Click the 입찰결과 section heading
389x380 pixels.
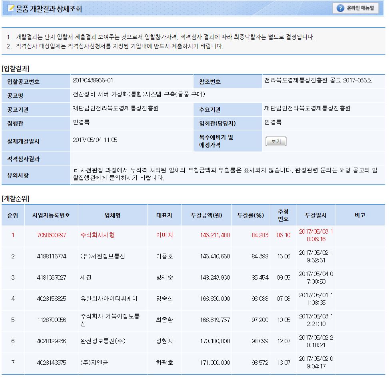point(16,68)
